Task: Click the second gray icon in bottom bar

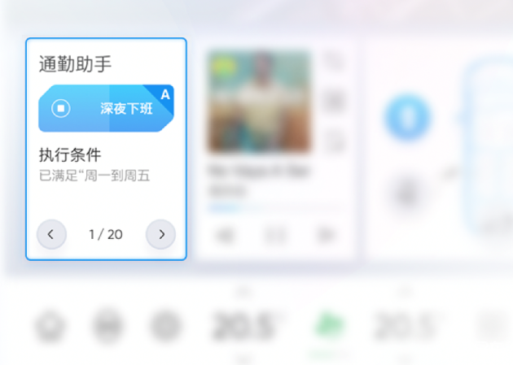Action: coord(107,325)
